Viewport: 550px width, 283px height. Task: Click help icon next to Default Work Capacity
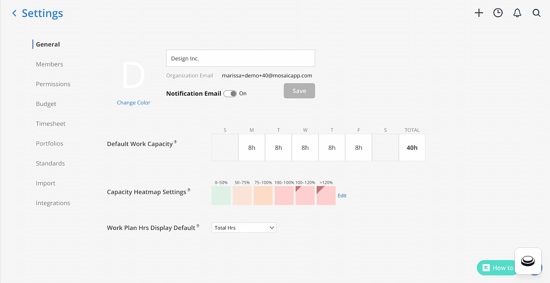pyautogui.click(x=175, y=142)
